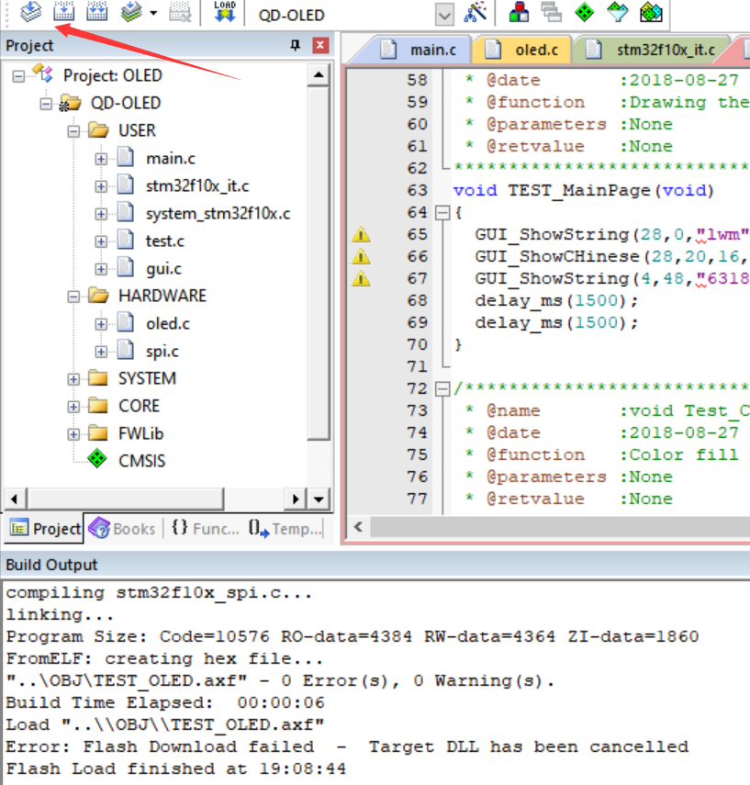
Task: Click project tree scroll left arrow
Action: [15, 499]
